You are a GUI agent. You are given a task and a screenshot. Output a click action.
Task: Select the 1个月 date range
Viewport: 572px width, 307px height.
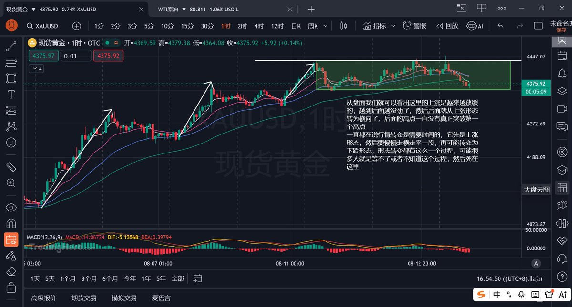[x=68, y=278]
